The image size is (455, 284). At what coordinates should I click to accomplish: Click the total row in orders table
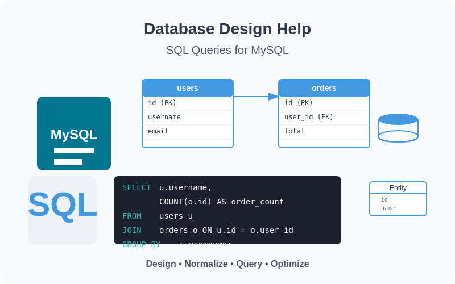point(324,131)
